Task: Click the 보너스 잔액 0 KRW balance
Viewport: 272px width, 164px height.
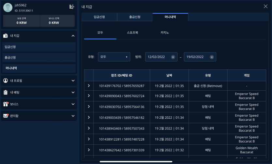Action: point(57,21)
